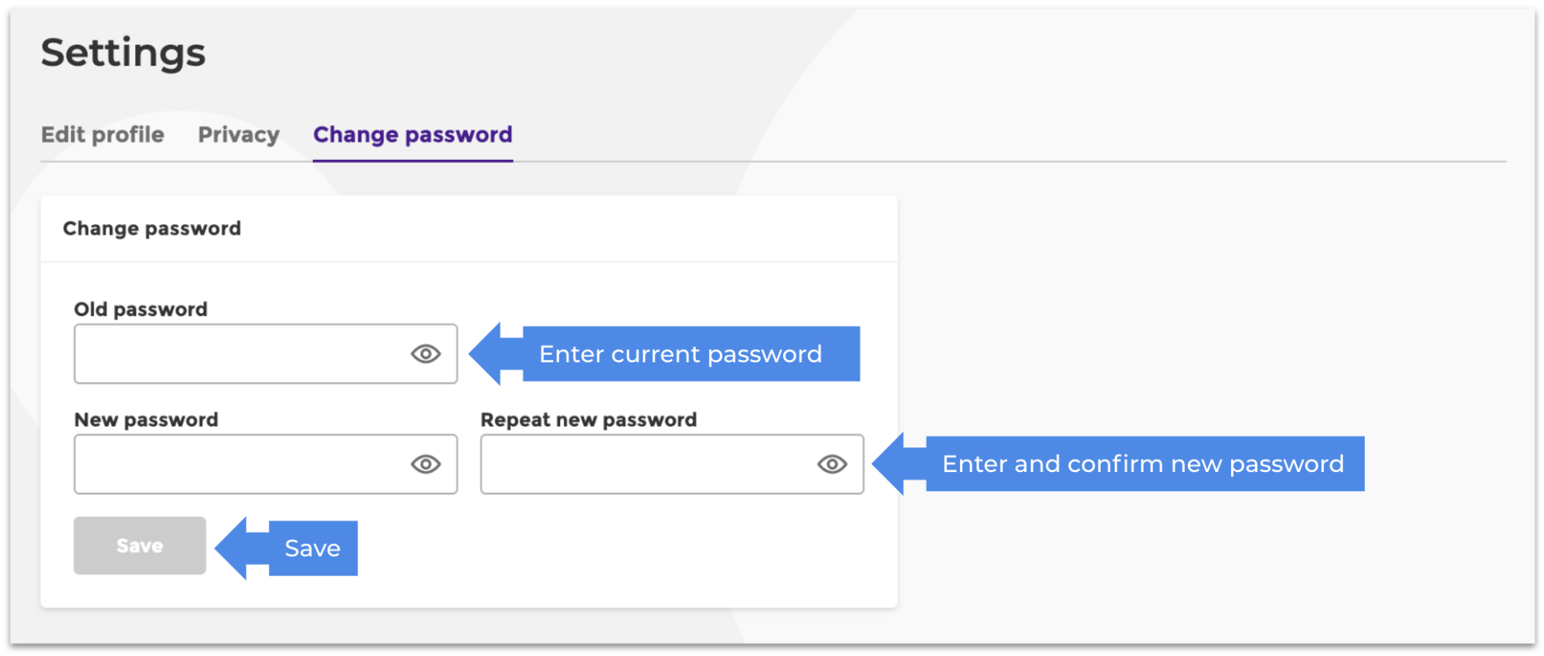Image resolution: width=1544 pixels, height=656 pixels.
Task: Click the Enter current password callout
Action: 680,354
